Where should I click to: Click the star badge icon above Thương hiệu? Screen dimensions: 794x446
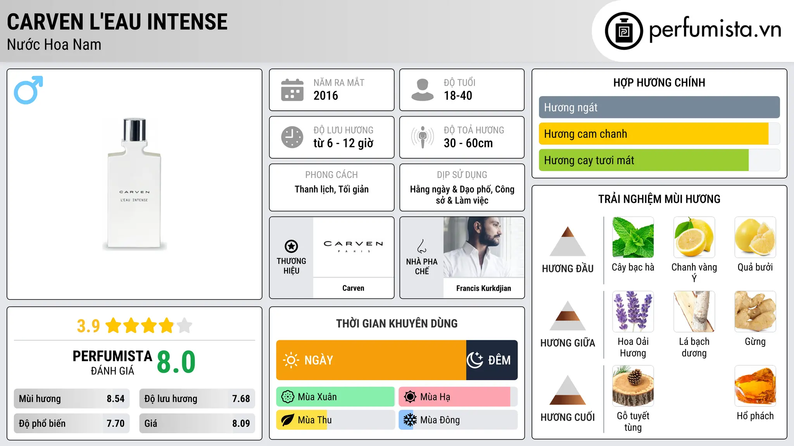point(291,246)
